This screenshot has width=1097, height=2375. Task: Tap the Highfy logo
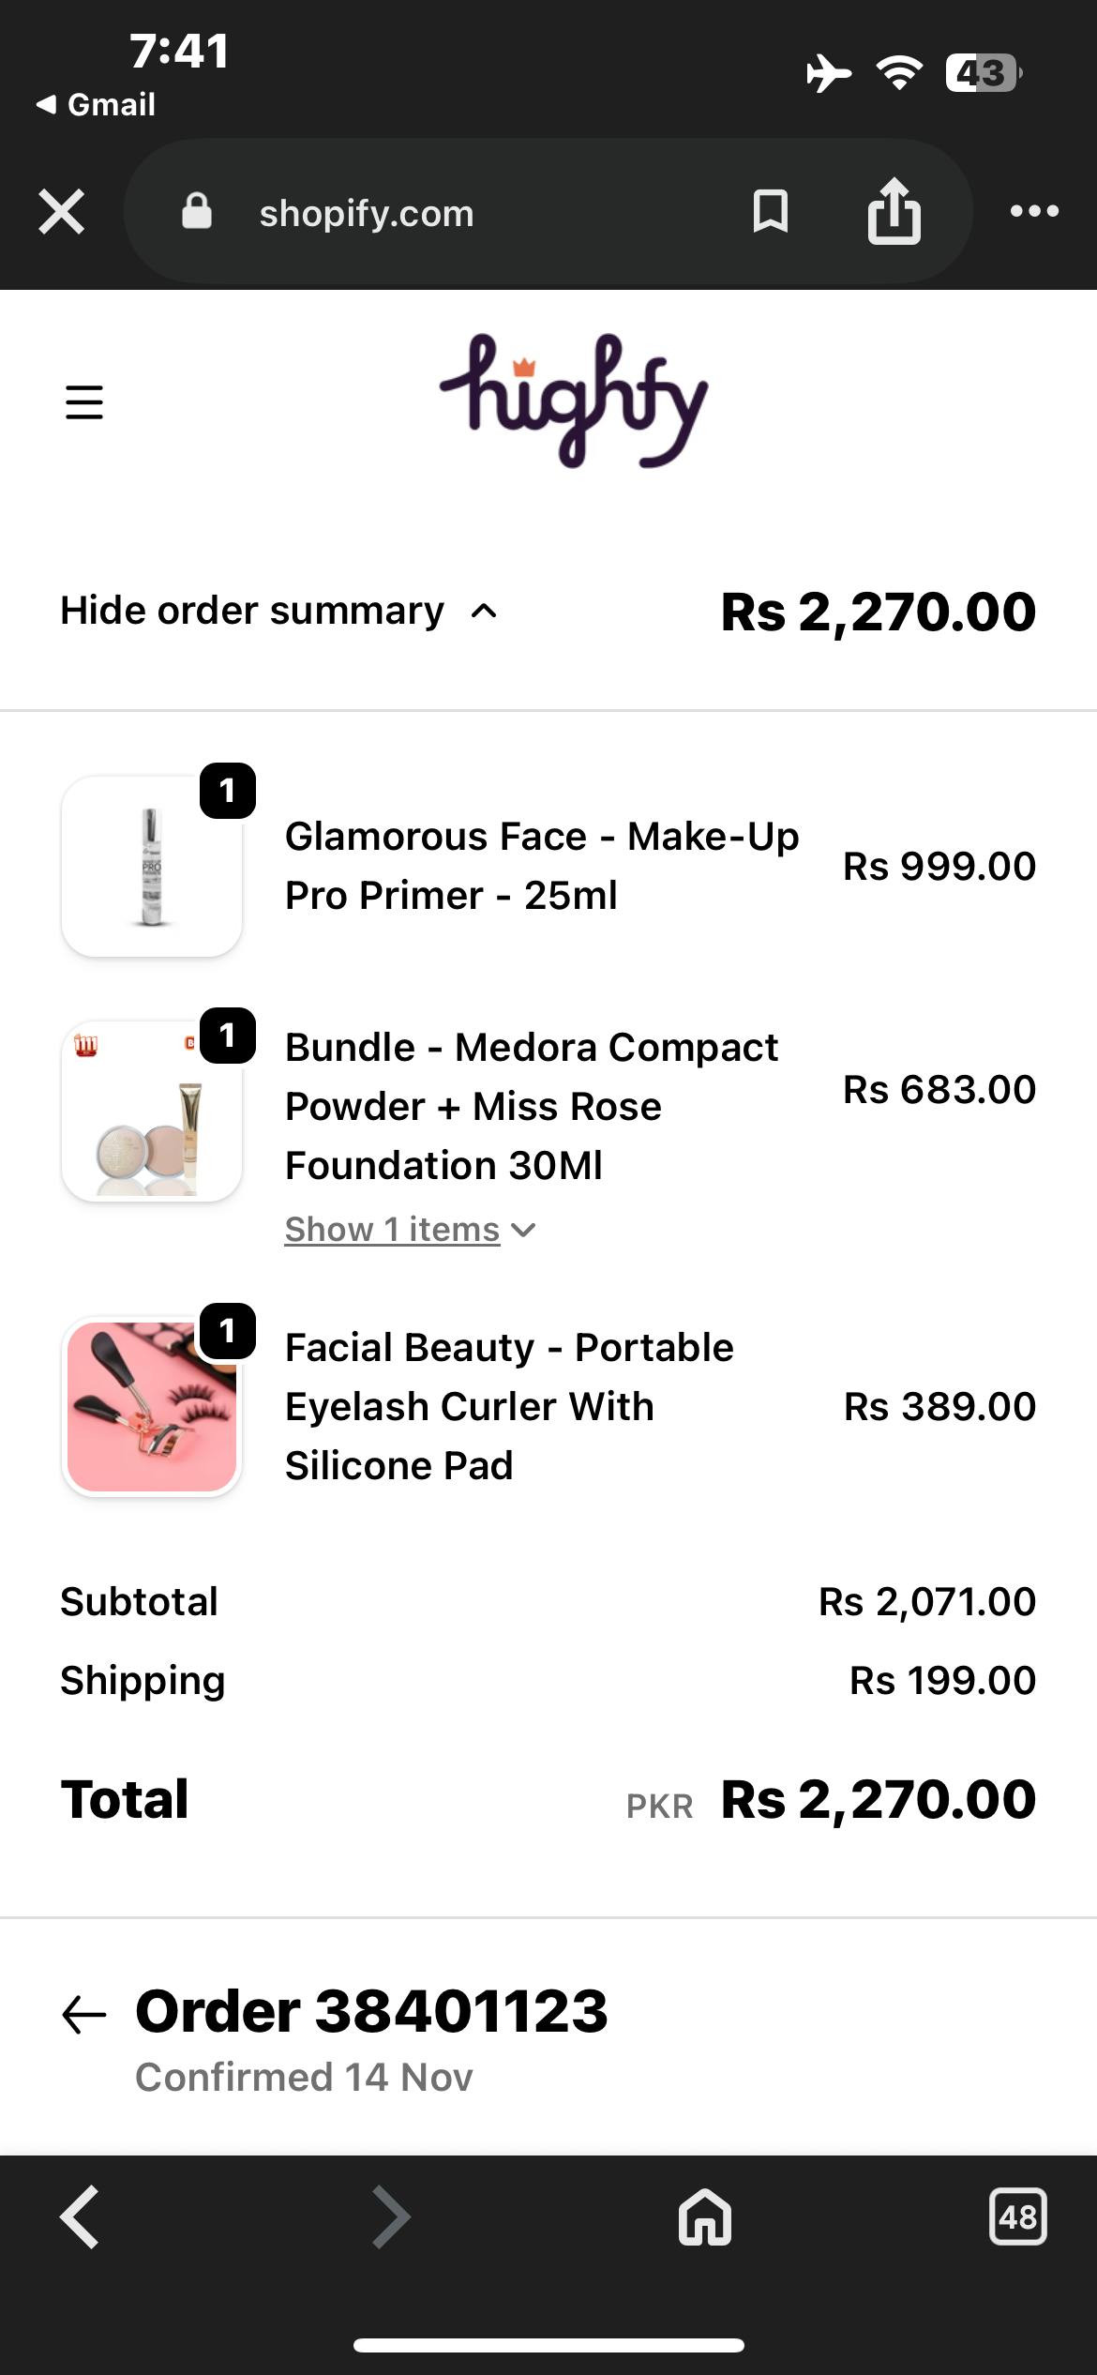click(x=573, y=401)
